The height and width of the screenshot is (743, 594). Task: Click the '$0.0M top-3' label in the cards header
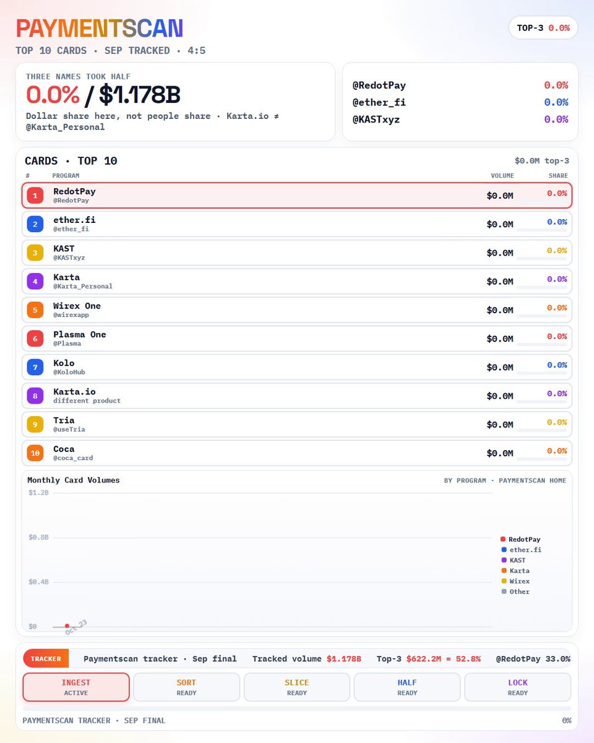(542, 161)
